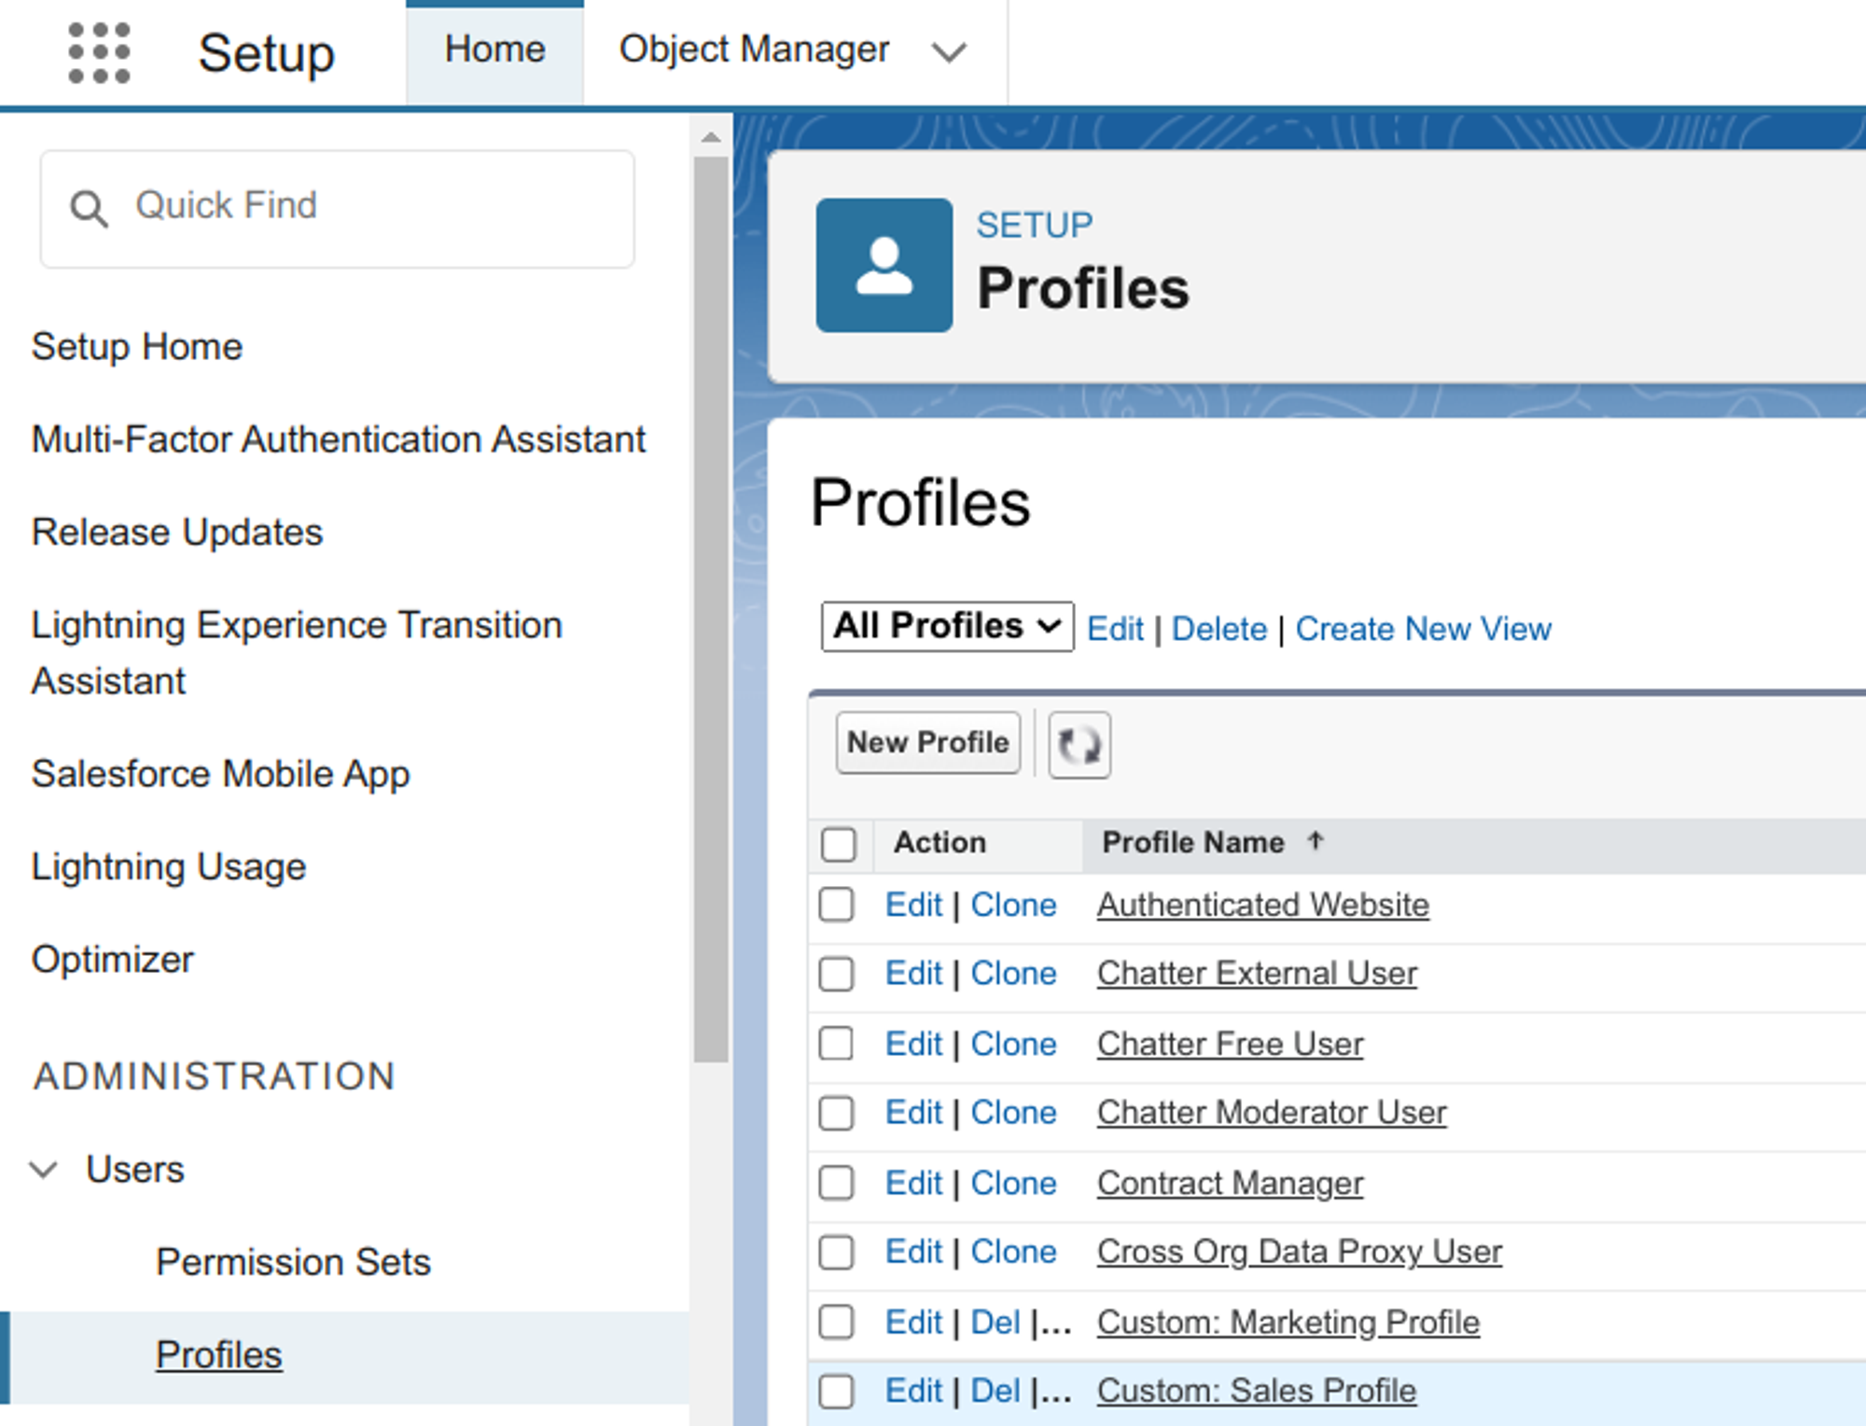The width and height of the screenshot is (1866, 1426).
Task: Check the Authenticated Website row checkbox
Action: [x=836, y=905]
